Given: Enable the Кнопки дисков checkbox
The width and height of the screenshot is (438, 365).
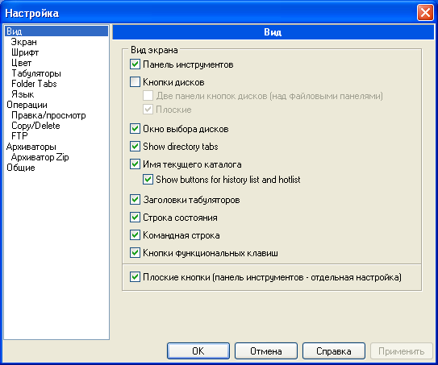Looking at the screenshot, I should 135,82.
